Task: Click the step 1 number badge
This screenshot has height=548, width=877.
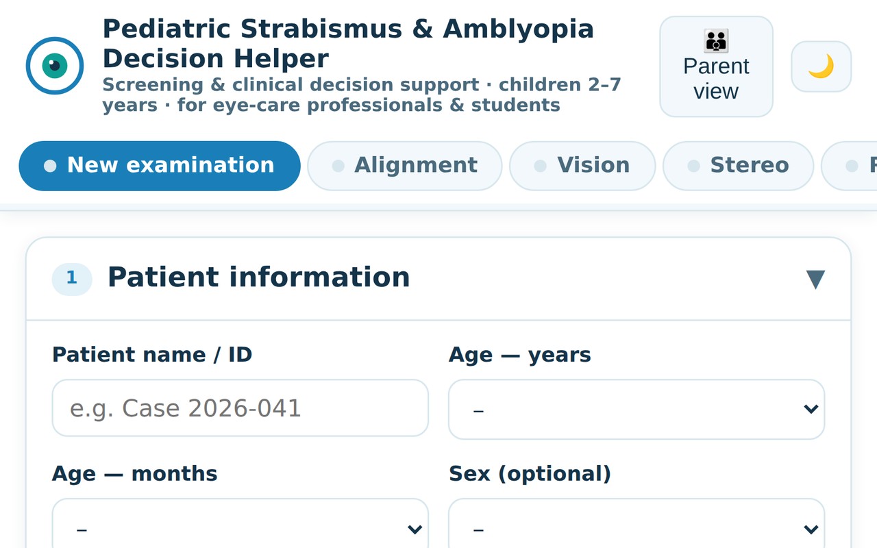Action: point(72,278)
